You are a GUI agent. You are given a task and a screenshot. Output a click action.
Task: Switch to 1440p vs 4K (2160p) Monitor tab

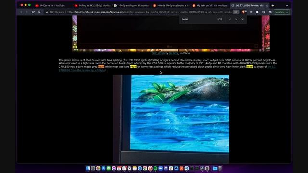(92, 5)
